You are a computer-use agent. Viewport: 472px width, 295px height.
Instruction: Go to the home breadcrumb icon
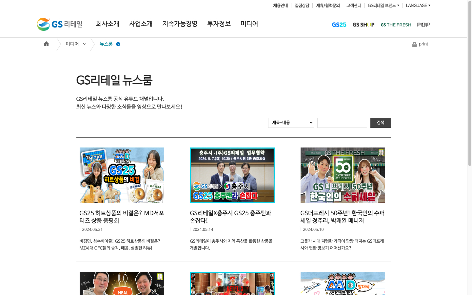[46, 44]
